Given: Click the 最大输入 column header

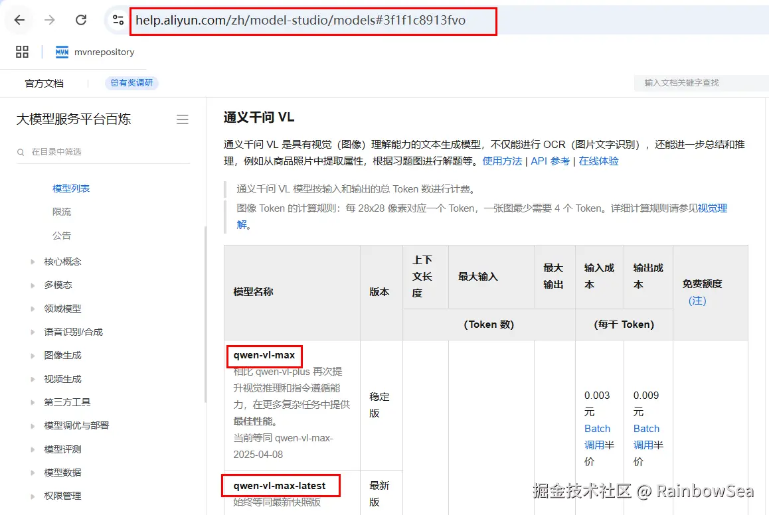Looking at the screenshot, I should click(477, 276).
